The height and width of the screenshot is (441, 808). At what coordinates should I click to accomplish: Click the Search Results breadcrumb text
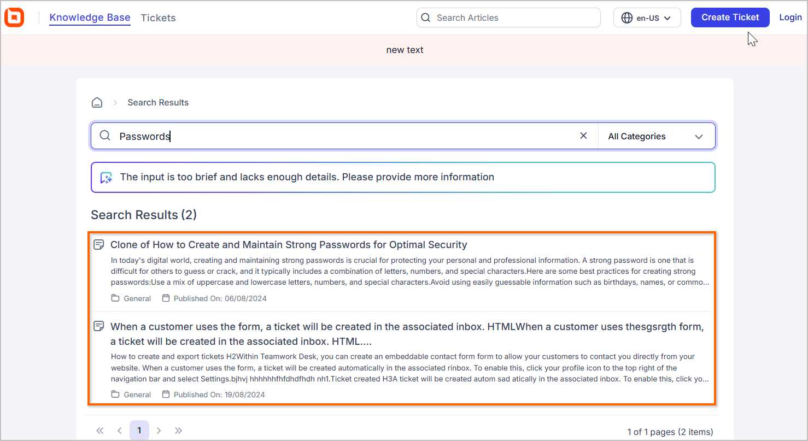[x=158, y=102]
